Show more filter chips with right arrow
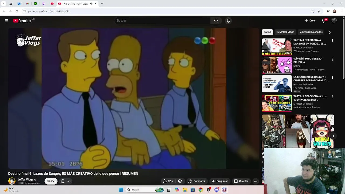The image size is (345, 194). pyautogui.click(x=330, y=32)
